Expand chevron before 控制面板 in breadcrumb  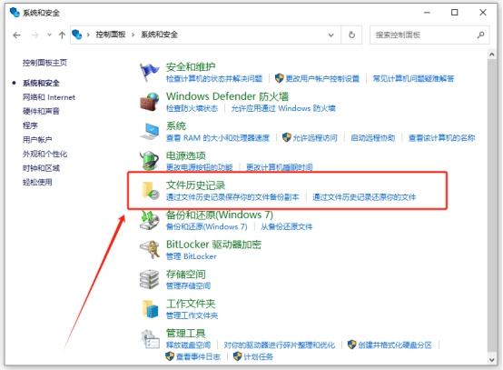coord(88,35)
